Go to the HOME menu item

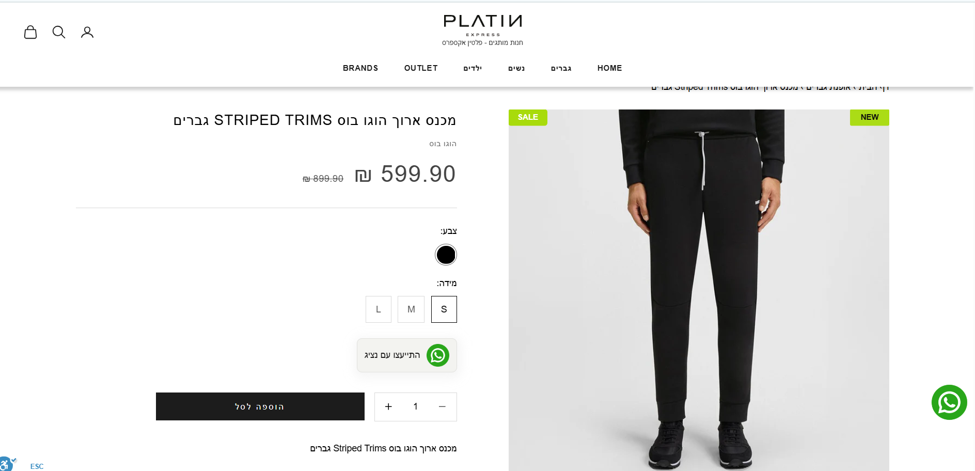609,68
